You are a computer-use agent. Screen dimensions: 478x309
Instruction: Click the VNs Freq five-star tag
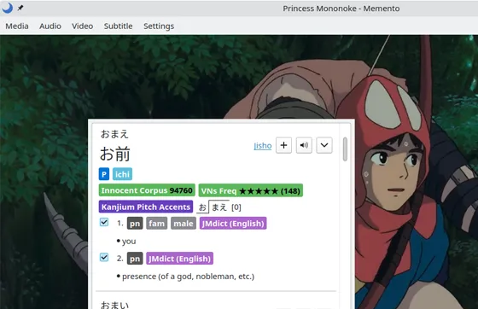tap(251, 190)
